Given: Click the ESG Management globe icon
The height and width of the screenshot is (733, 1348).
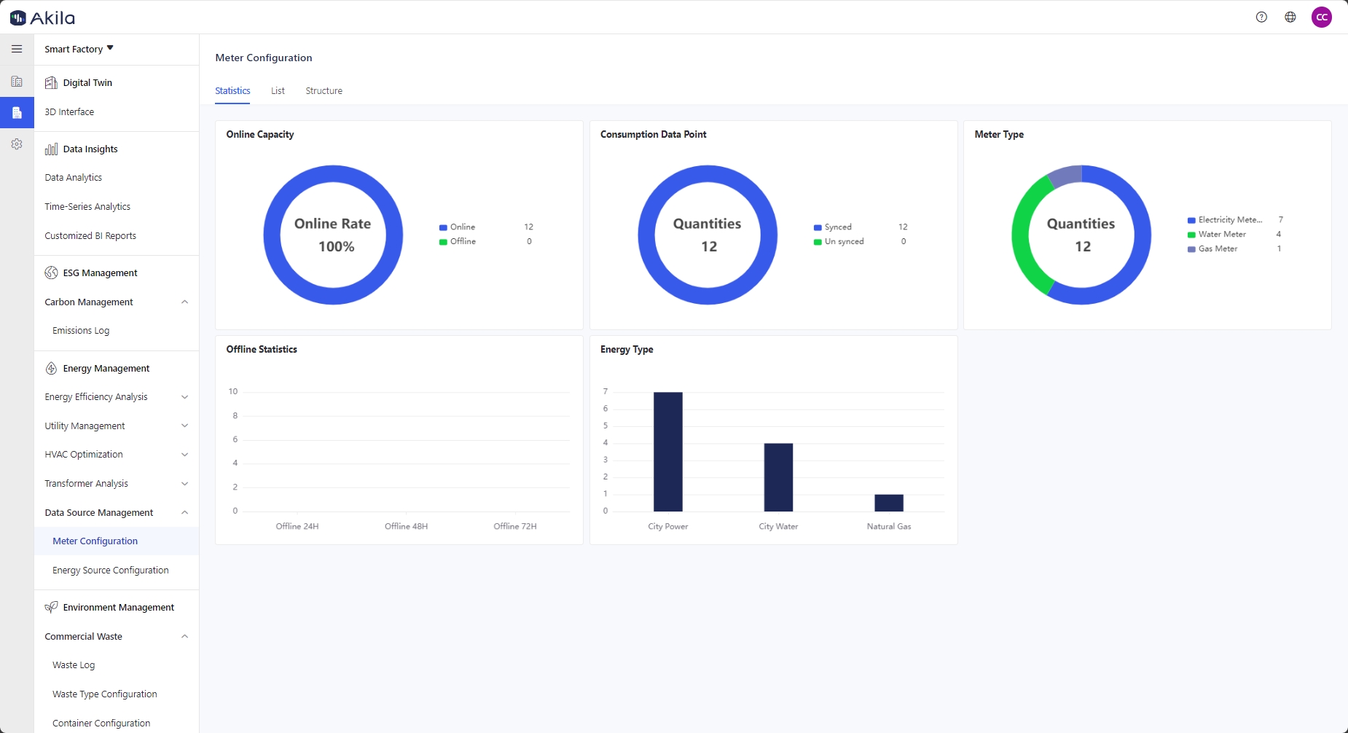Looking at the screenshot, I should click(51, 273).
